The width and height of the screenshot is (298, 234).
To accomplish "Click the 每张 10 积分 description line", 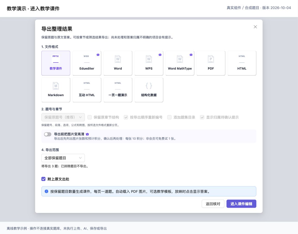I will (x=115, y=139).
